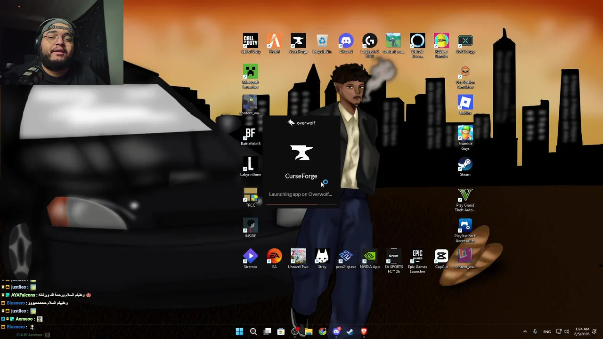Open the INSIDE game desktop shortcut
The width and height of the screenshot is (603, 339).
pos(251,228)
